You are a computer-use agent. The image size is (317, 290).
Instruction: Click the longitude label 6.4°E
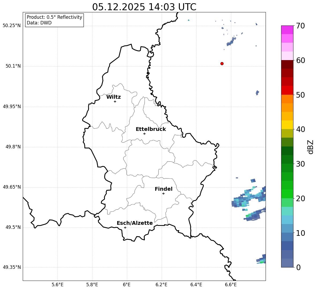coord(196,285)
